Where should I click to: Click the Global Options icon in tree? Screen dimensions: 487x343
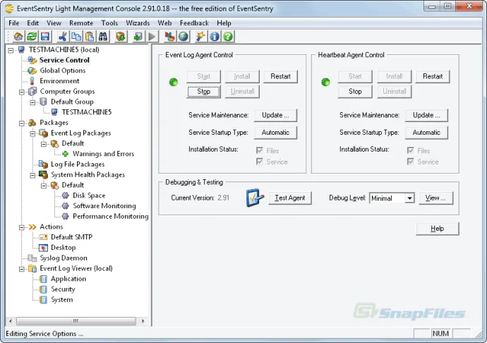tap(32, 71)
